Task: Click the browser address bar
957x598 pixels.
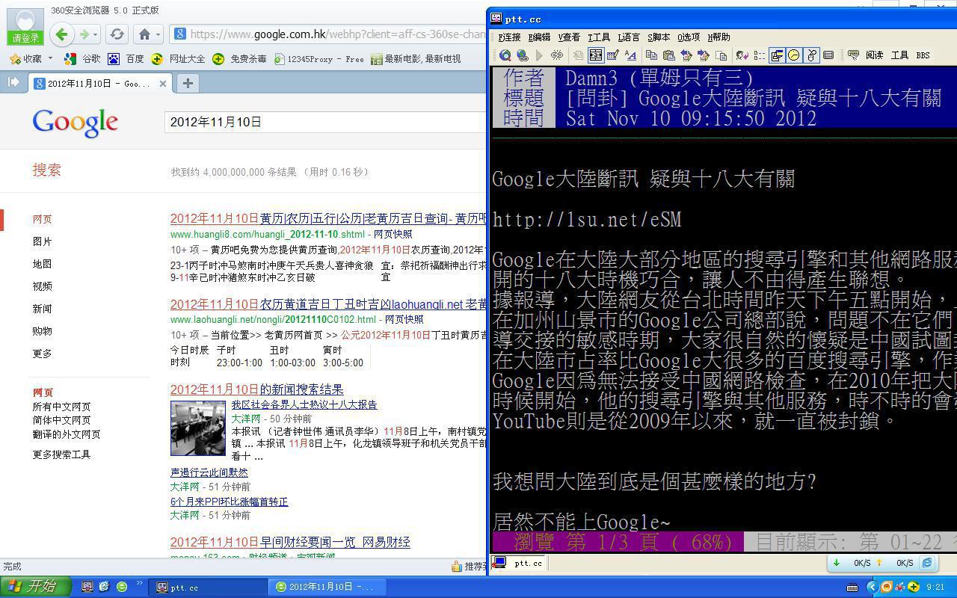Action: pyautogui.click(x=329, y=34)
